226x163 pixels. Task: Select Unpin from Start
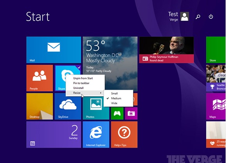[85, 78]
